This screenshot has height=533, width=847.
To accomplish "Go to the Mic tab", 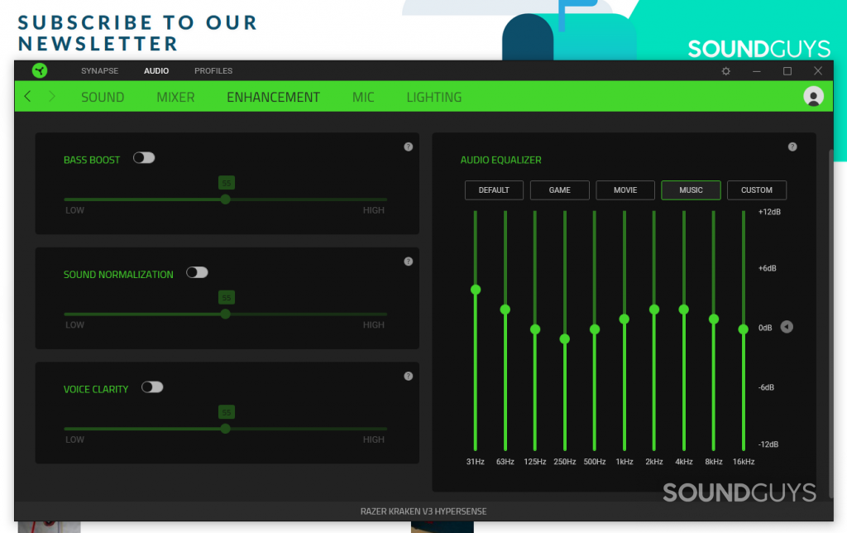I will [x=363, y=98].
